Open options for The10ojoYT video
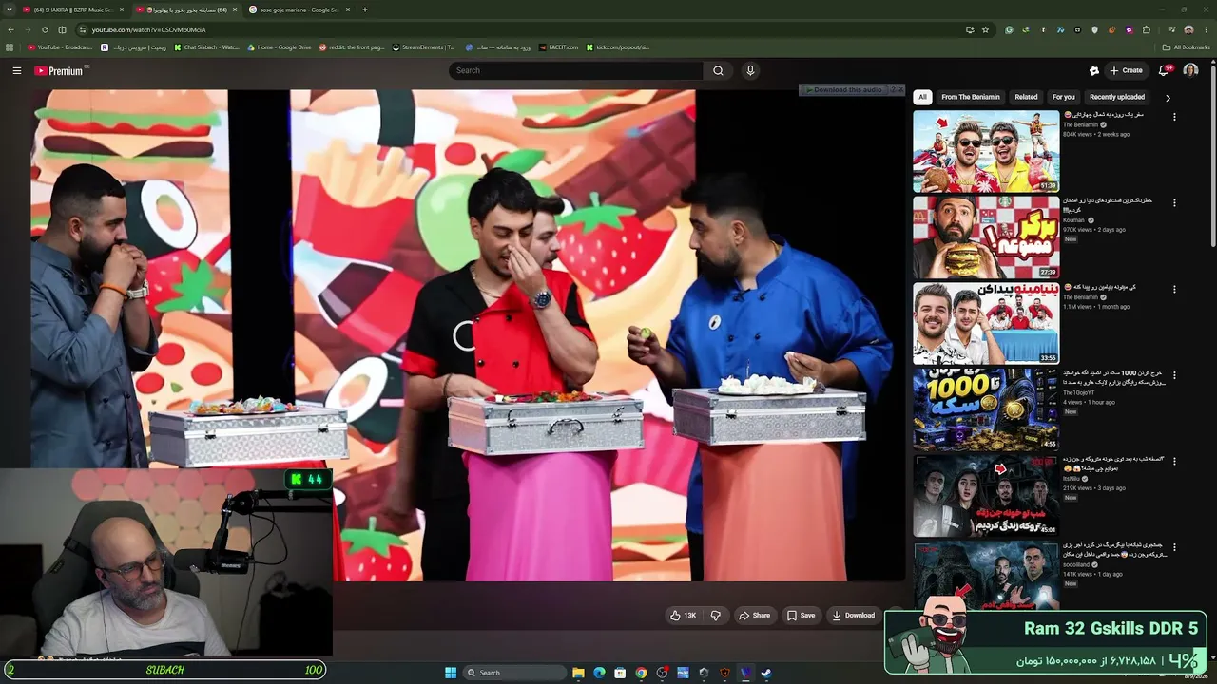The image size is (1217, 684). [1174, 375]
